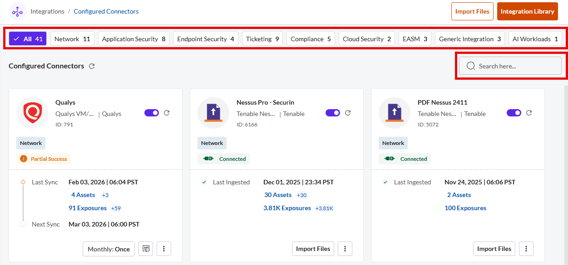Click the Connected plug icon on Nessus Pro - Securin
568x265 pixels.
[208, 159]
